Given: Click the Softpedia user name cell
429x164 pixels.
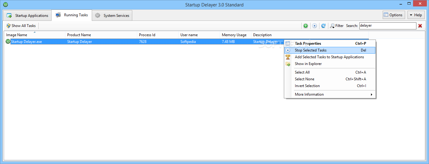Looking at the screenshot, I should 188,42.
